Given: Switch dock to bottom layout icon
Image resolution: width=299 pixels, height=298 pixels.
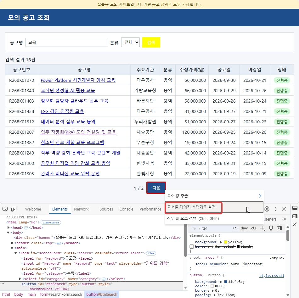Looking at the screenshot, I should pos(295,208).
